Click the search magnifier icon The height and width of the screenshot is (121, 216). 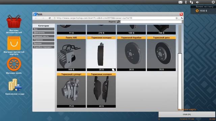point(118,22)
